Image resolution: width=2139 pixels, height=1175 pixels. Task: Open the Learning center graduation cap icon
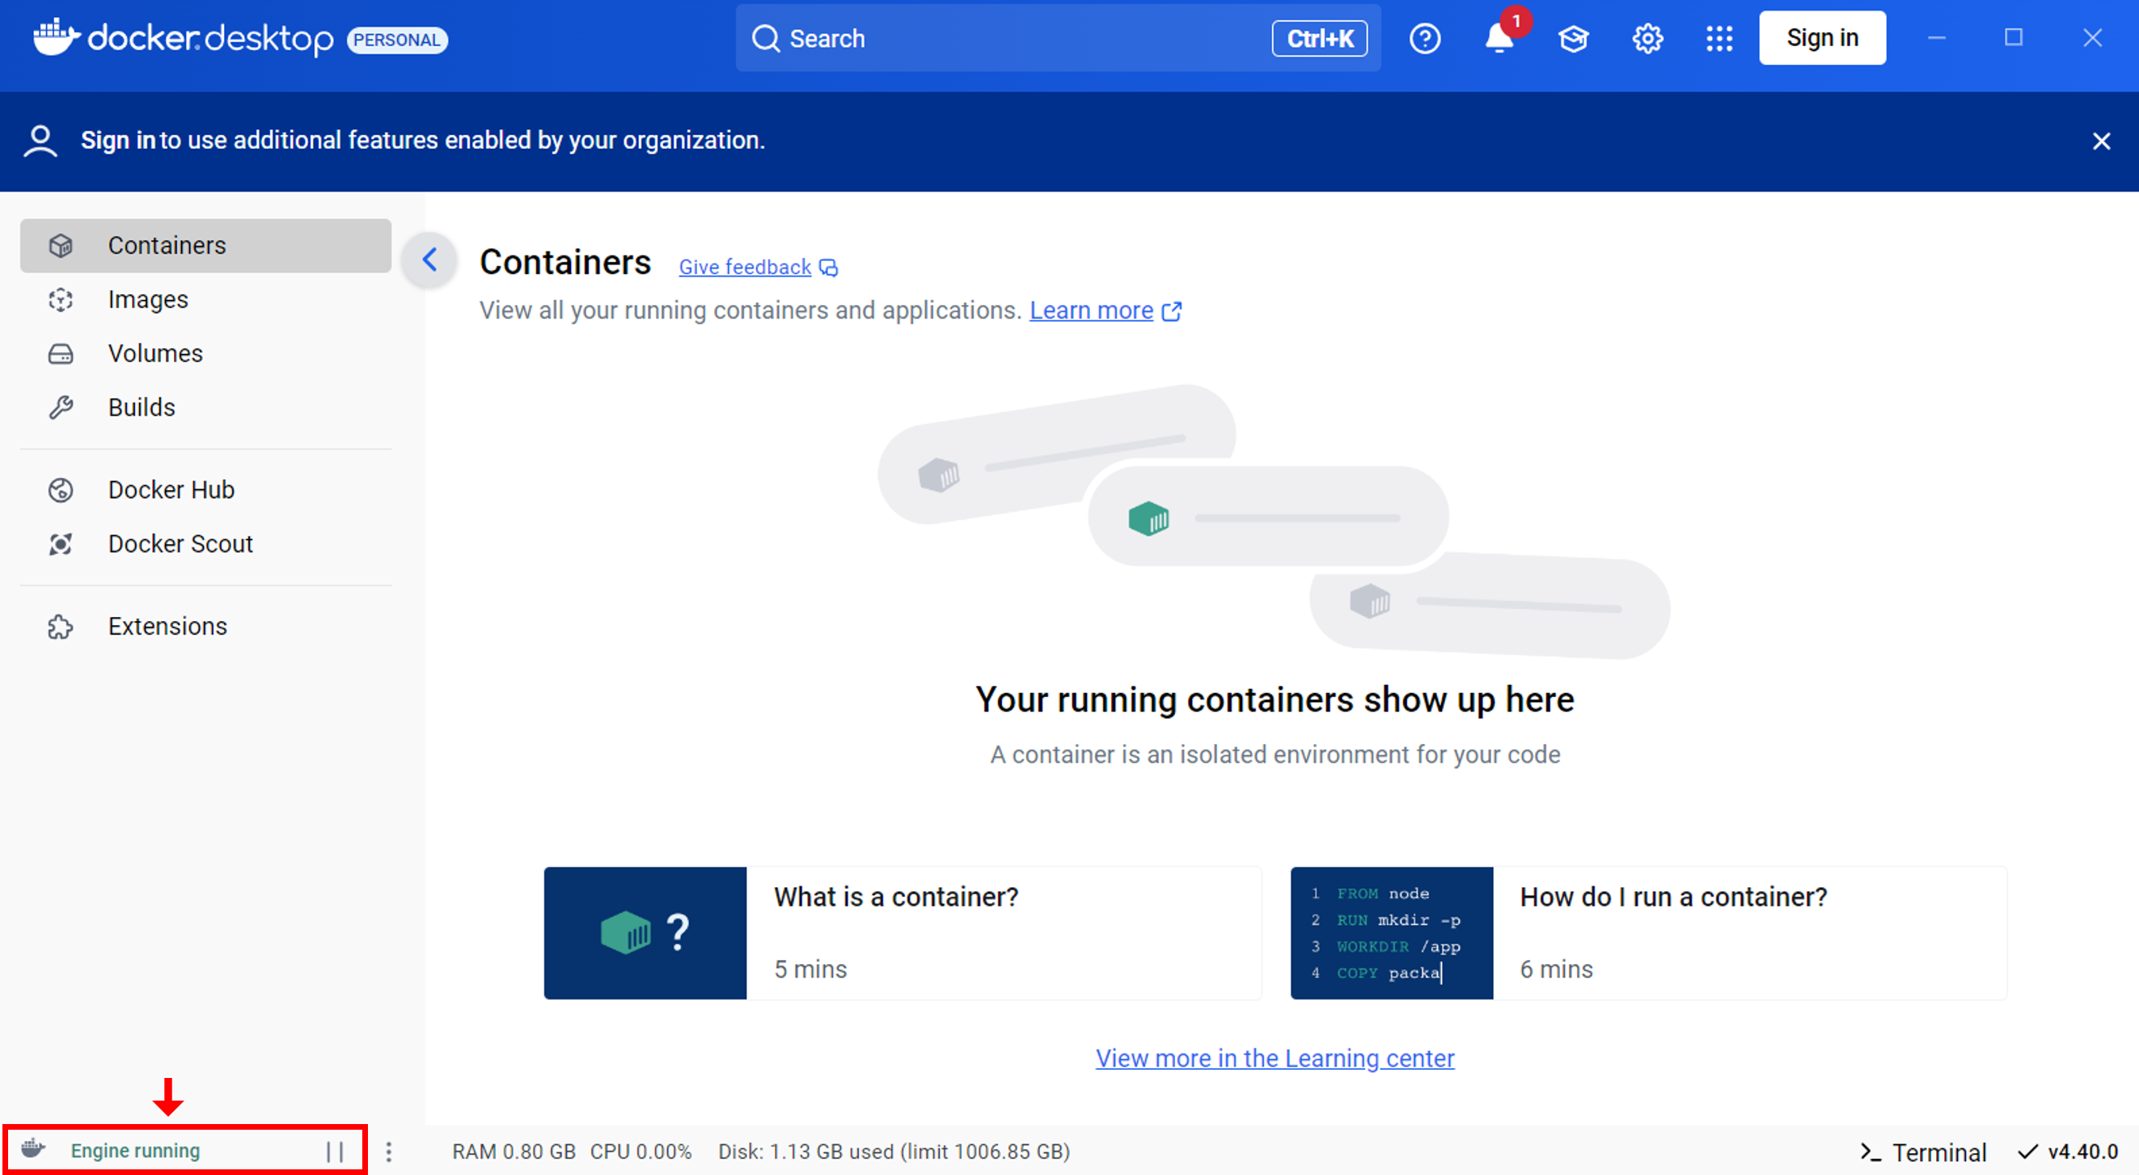coord(1573,38)
